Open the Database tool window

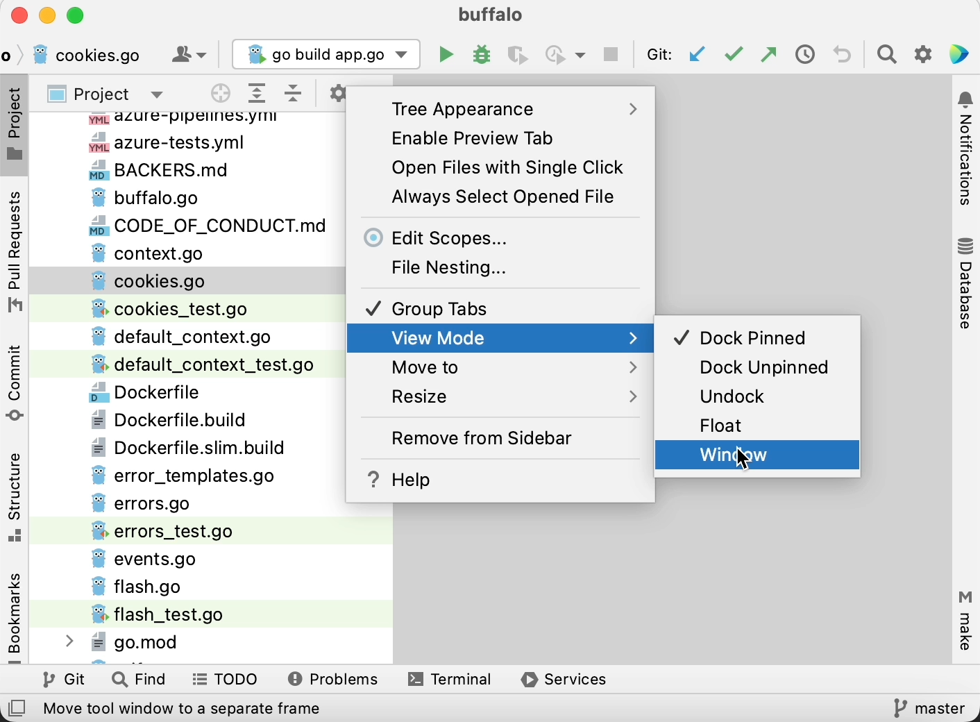coord(967,283)
